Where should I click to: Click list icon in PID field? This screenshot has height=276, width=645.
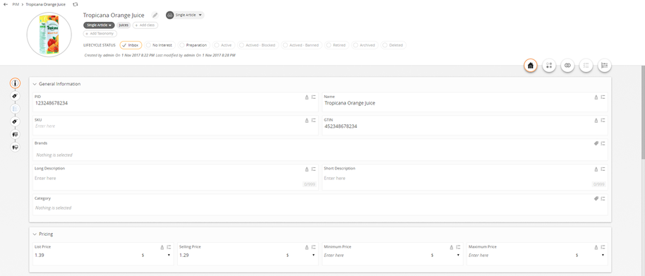[314, 97]
